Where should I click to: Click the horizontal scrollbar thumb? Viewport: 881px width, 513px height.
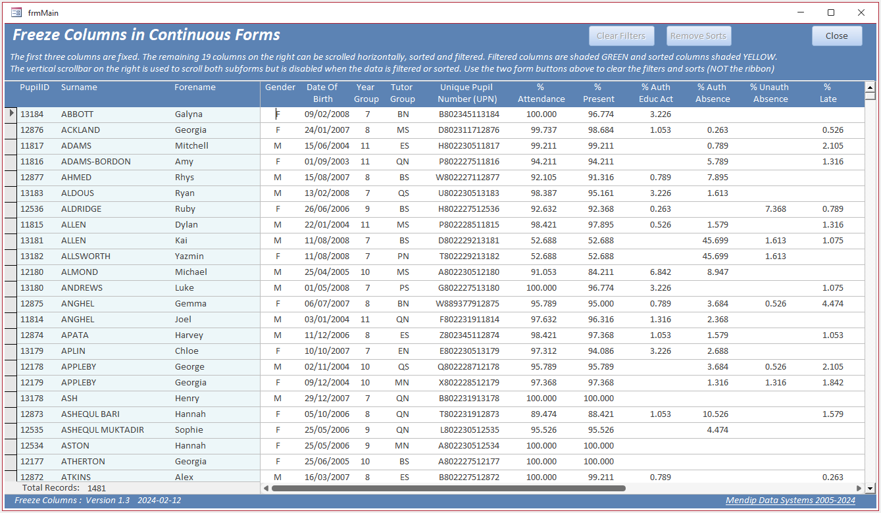pos(448,488)
